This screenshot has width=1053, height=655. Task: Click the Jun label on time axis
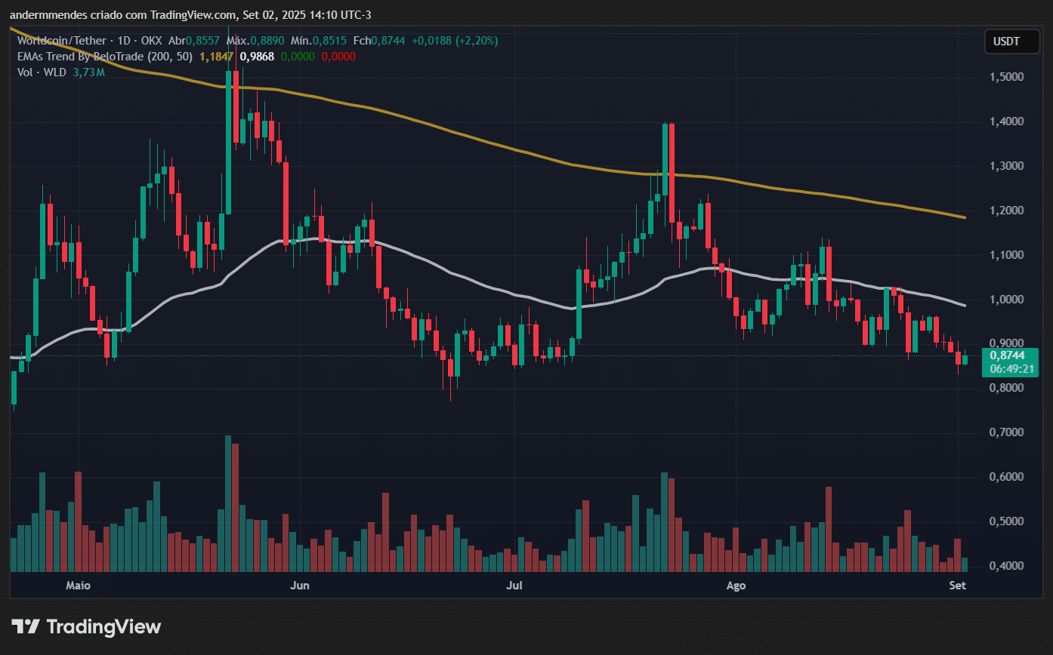pyautogui.click(x=301, y=586)
